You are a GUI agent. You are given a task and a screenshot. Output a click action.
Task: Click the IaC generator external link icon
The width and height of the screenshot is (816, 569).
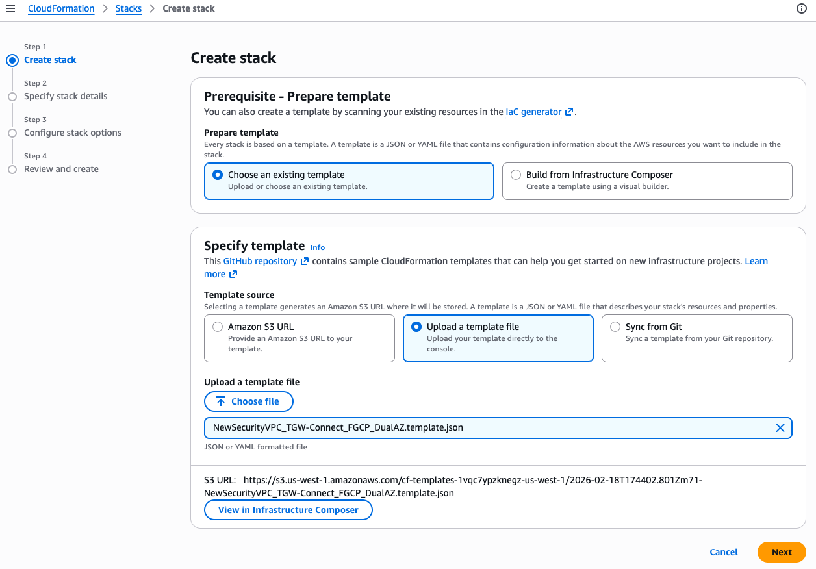(569, 112)
